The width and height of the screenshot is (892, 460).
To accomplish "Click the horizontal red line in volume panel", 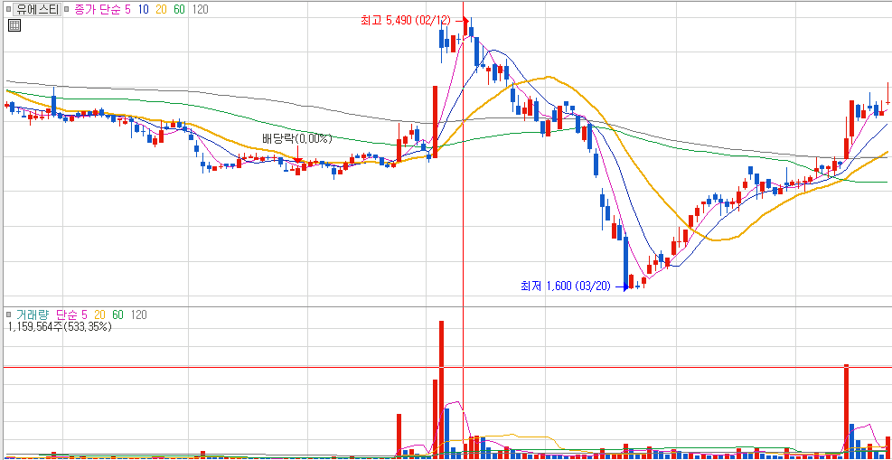I will pos(447,367).
